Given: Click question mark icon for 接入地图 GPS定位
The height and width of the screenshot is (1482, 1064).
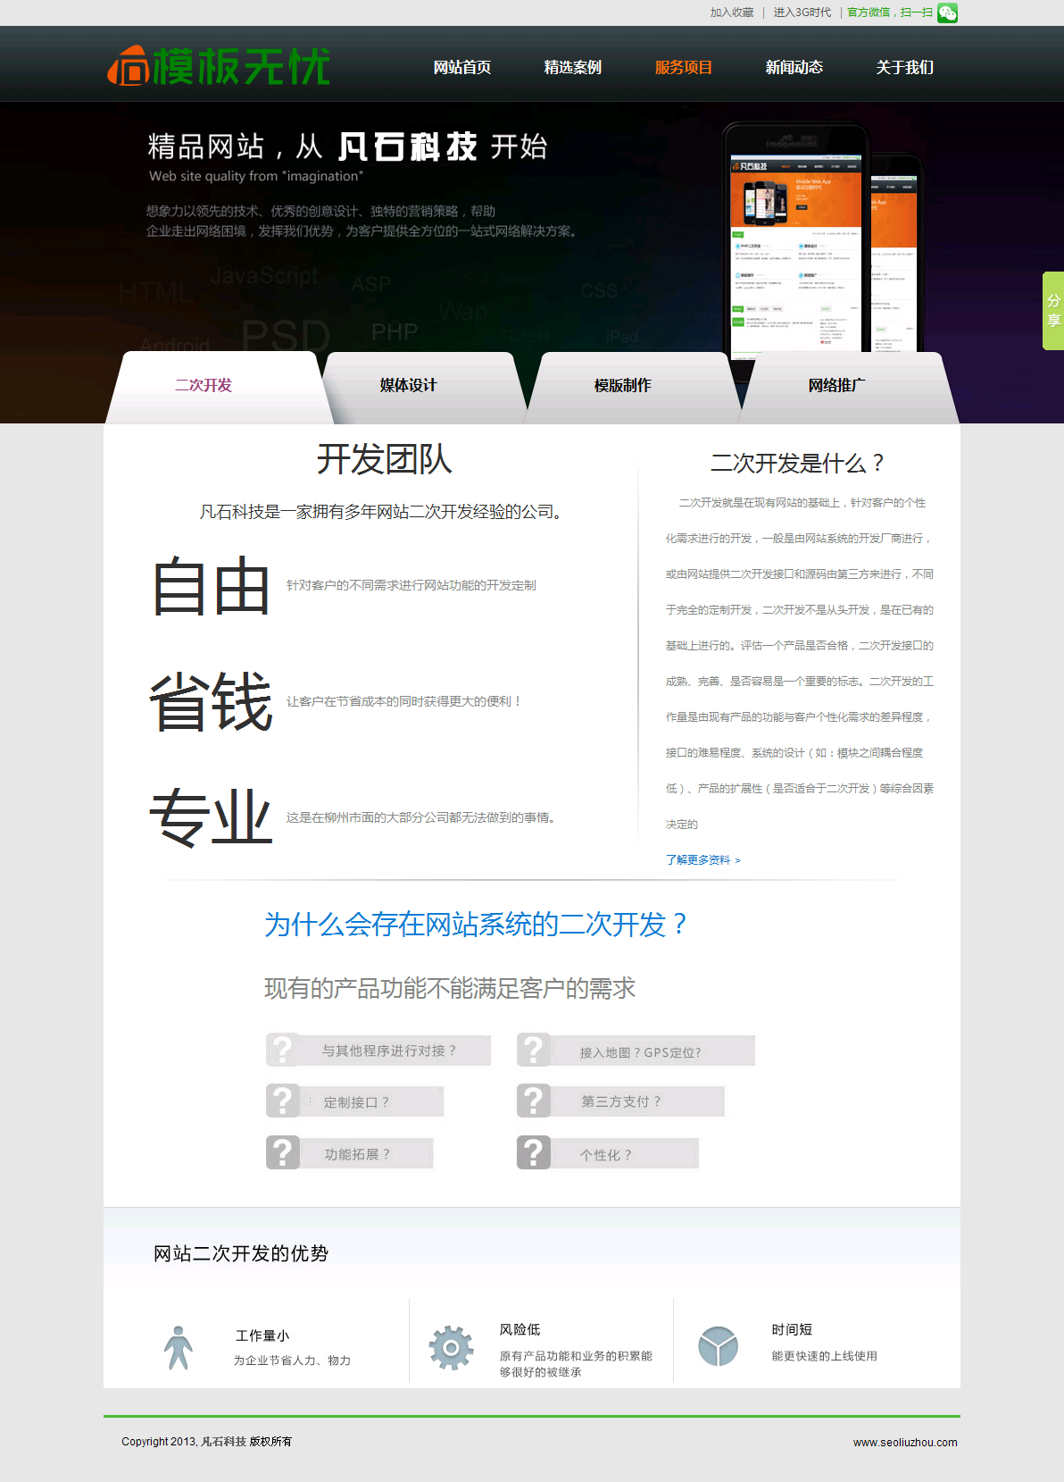Looking at the screenshot, I should (x=534, y=1050).
